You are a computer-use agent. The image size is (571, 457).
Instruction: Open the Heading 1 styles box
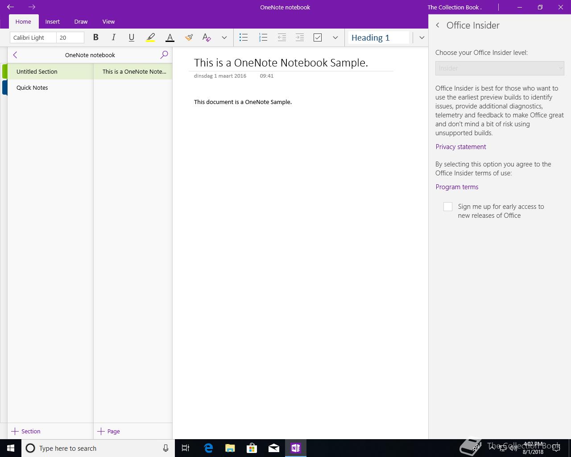point(379,37)
